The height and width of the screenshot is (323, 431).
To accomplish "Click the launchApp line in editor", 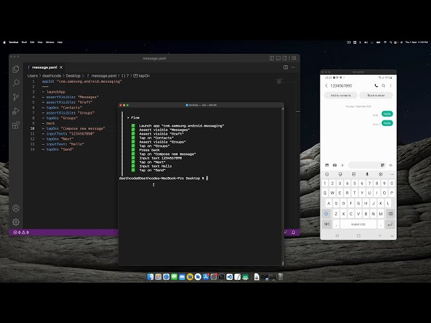I will pos(54,92).
